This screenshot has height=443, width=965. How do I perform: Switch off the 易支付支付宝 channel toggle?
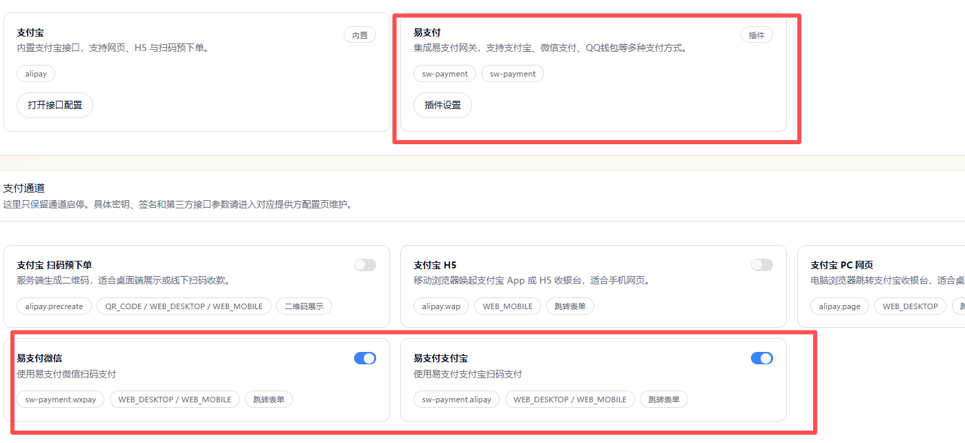[x=762, y=358]
